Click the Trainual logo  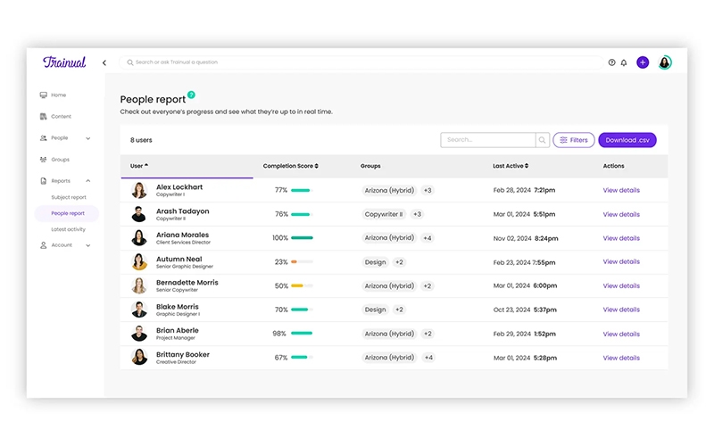point(64,62)
